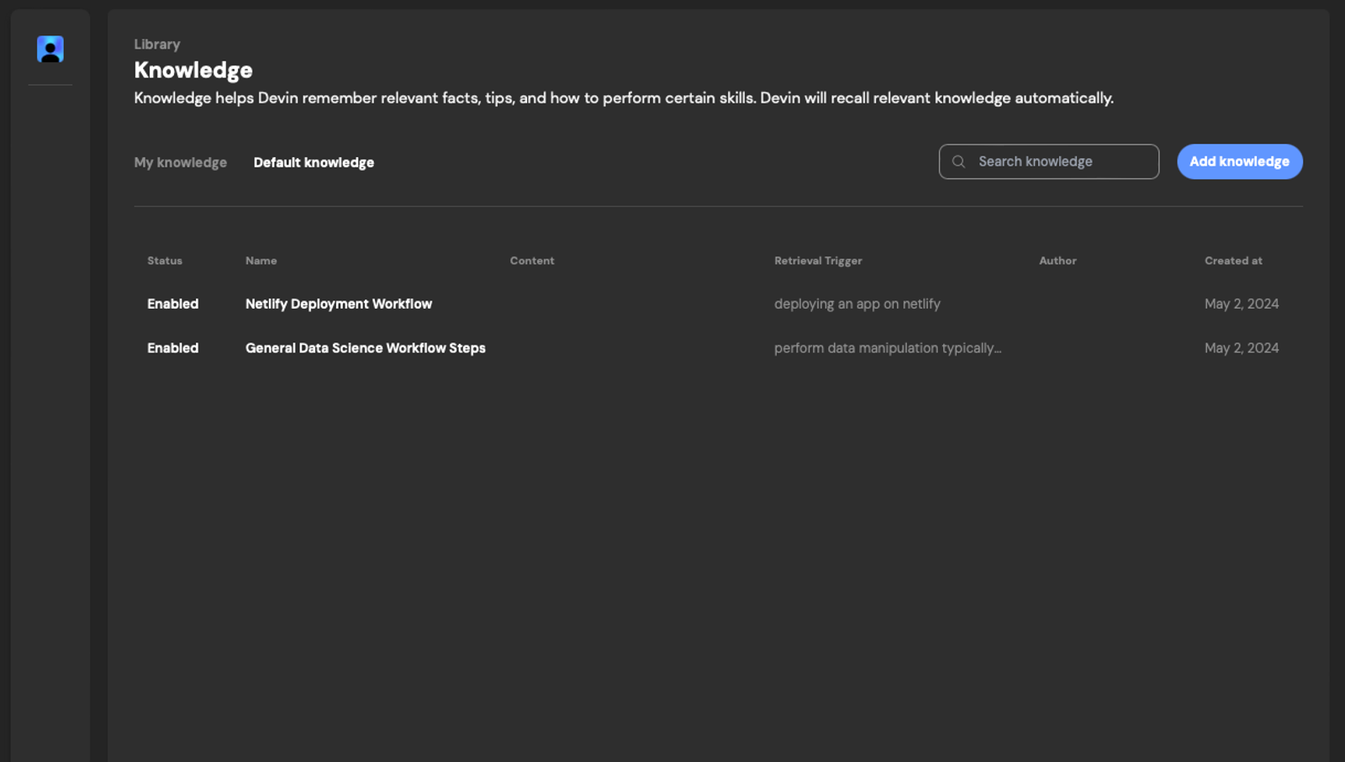The height and width of the screenshot is (762, 1345).
Task: Click the Status column header
Action: 165,261
